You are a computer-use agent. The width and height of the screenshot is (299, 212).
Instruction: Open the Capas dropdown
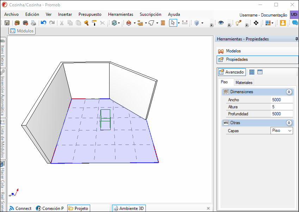[x=282, y=130]
